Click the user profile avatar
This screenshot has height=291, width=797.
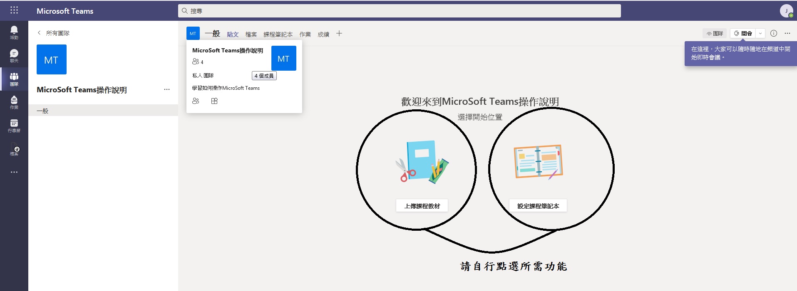point(786,11)
